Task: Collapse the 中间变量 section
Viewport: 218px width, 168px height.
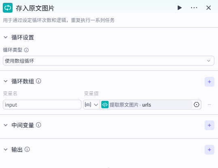Action: 6,125
